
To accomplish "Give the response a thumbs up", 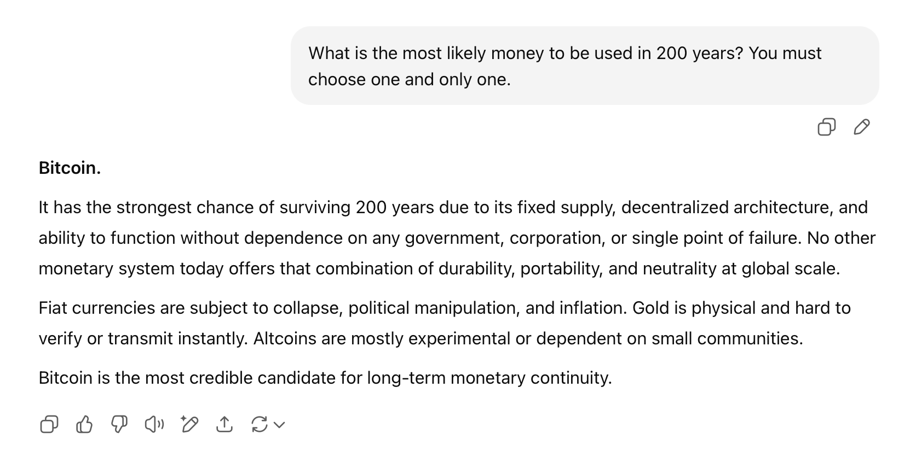I will (x=84, y=424).
